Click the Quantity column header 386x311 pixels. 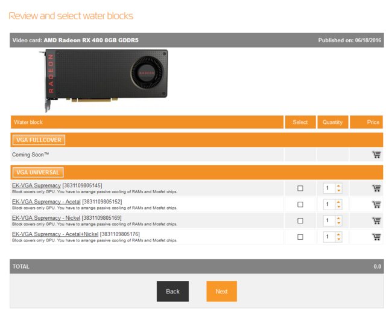332,122
